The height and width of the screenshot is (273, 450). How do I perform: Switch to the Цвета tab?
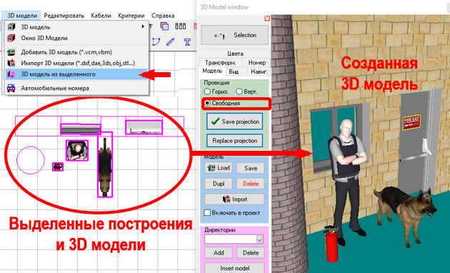point(235,54)
